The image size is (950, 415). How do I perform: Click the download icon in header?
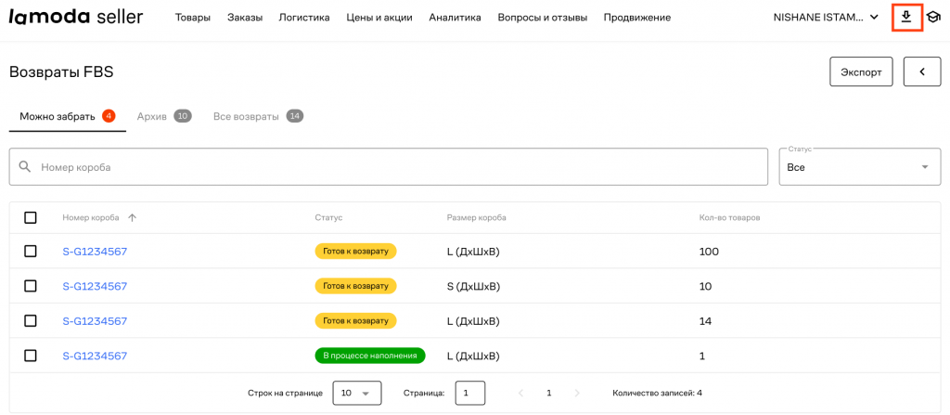click(x=906, y=17)
